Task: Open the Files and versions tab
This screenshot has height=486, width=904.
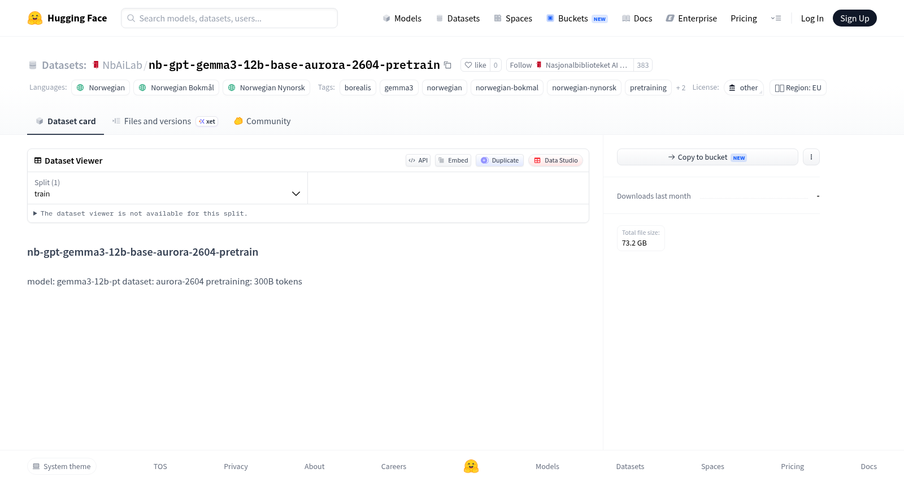Action: tap(165, 121)
